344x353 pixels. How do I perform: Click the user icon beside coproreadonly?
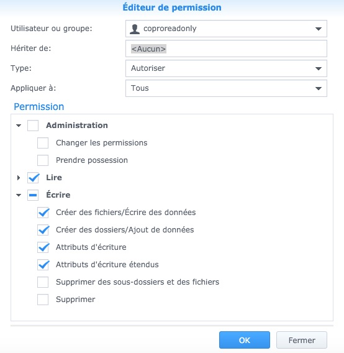135,29
